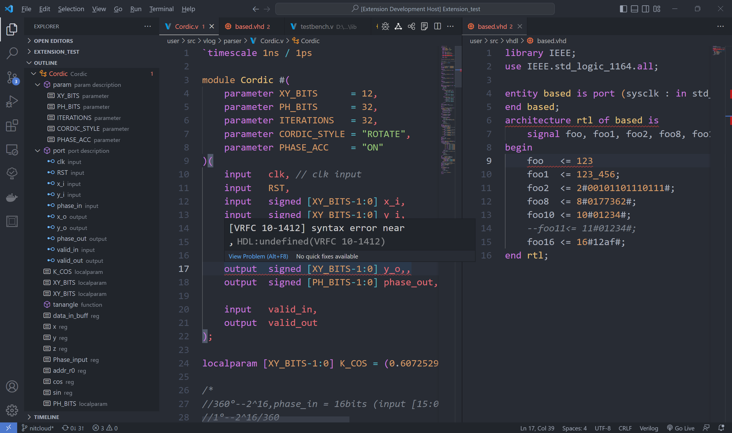Open the Accounts icon
This screenshot has height=433, width=732.
point(12,386)
